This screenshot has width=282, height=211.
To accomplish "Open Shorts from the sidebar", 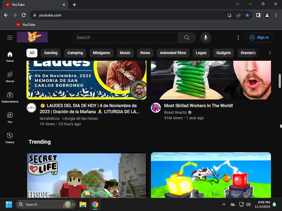I will (x=10, y=77).
